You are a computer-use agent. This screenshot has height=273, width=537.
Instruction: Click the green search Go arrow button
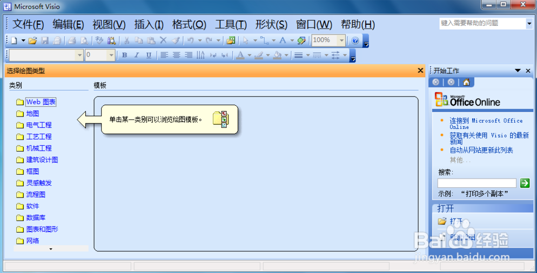(525, 183)
